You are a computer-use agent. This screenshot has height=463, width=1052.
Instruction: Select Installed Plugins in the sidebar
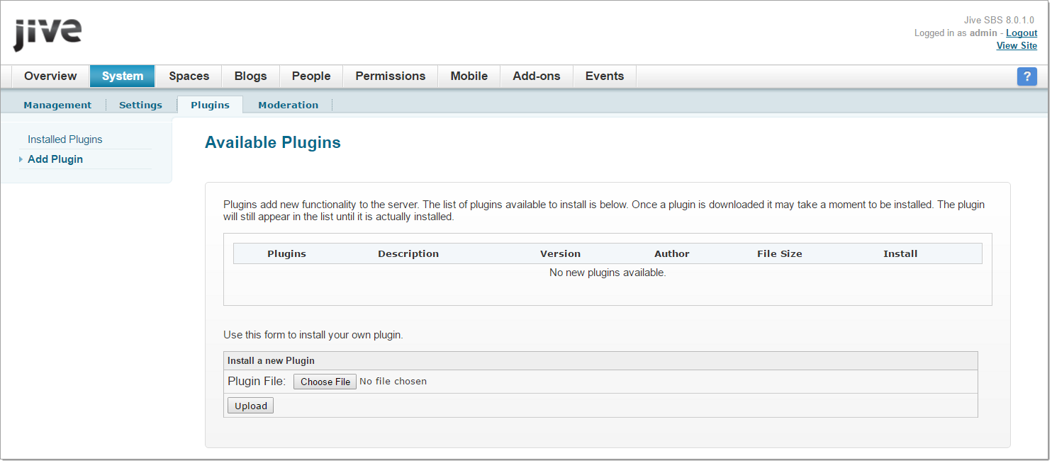coord(65,139)
